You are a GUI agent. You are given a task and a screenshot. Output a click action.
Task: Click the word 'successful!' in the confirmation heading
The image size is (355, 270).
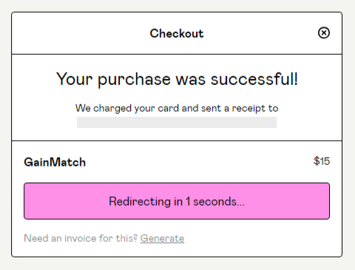[x=254, y=79]
